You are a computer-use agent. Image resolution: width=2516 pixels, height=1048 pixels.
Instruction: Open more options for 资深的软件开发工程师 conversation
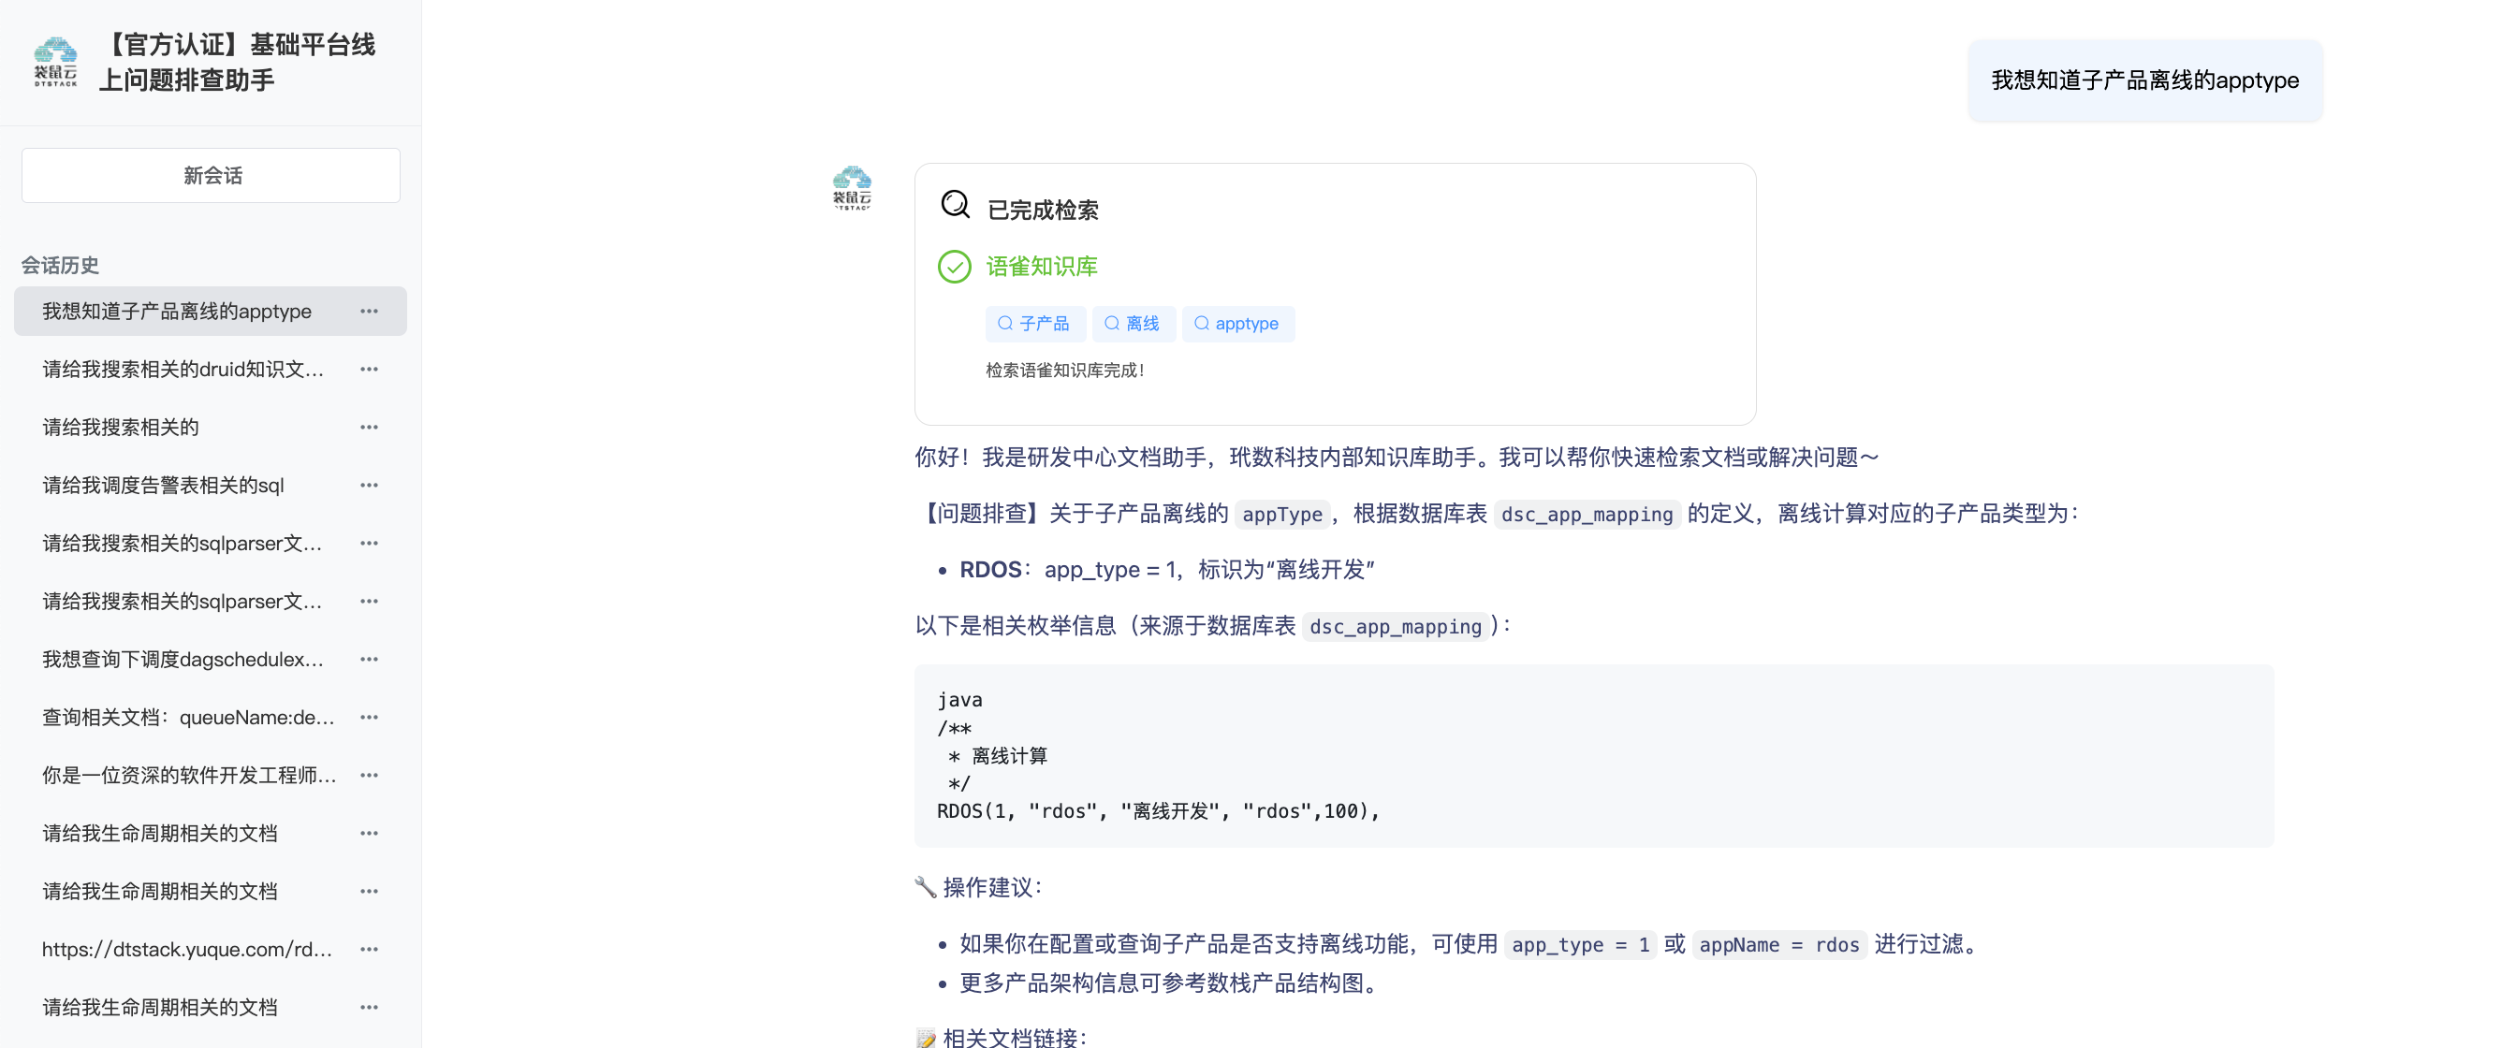click(x=369, y=776)
